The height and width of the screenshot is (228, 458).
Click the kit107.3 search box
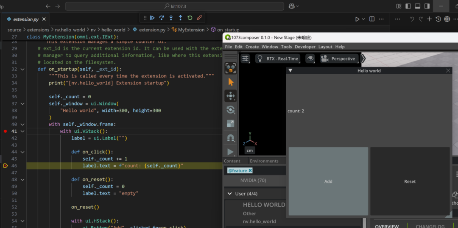coord(174,6)
